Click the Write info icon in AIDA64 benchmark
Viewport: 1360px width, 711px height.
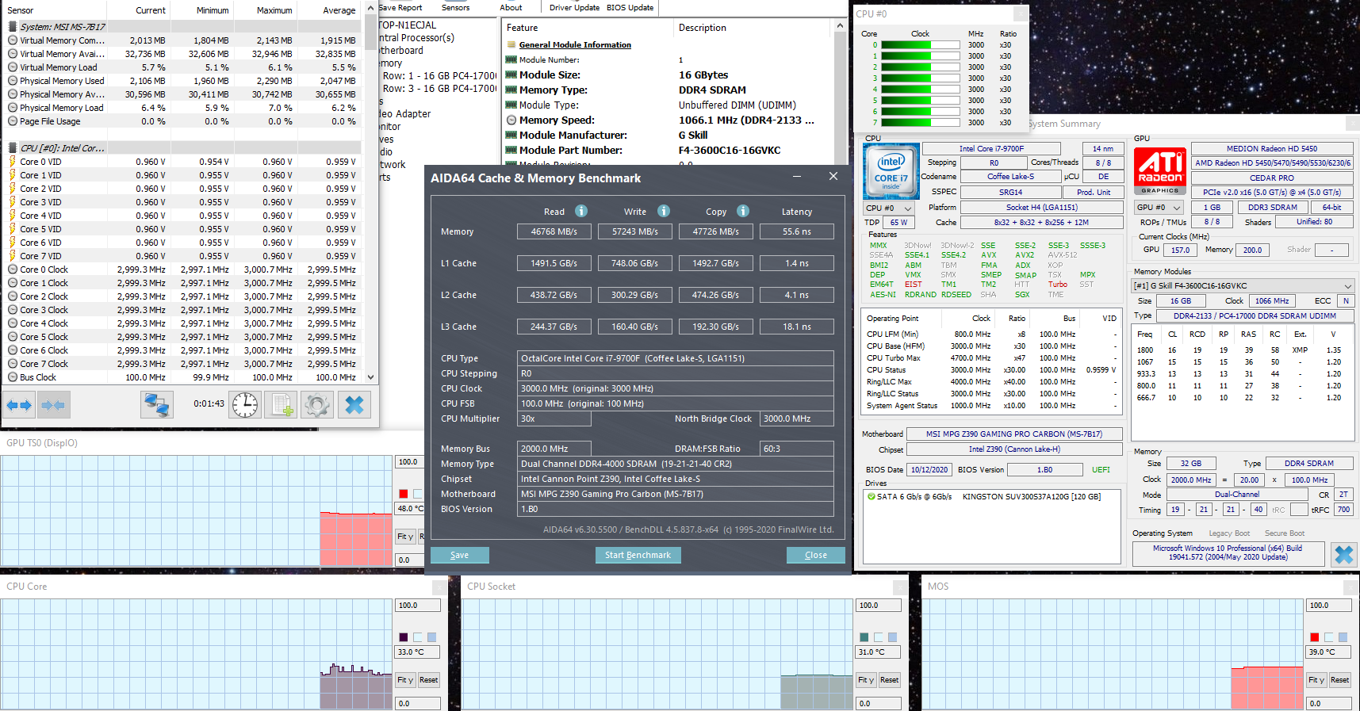click(x=664, y=211)
